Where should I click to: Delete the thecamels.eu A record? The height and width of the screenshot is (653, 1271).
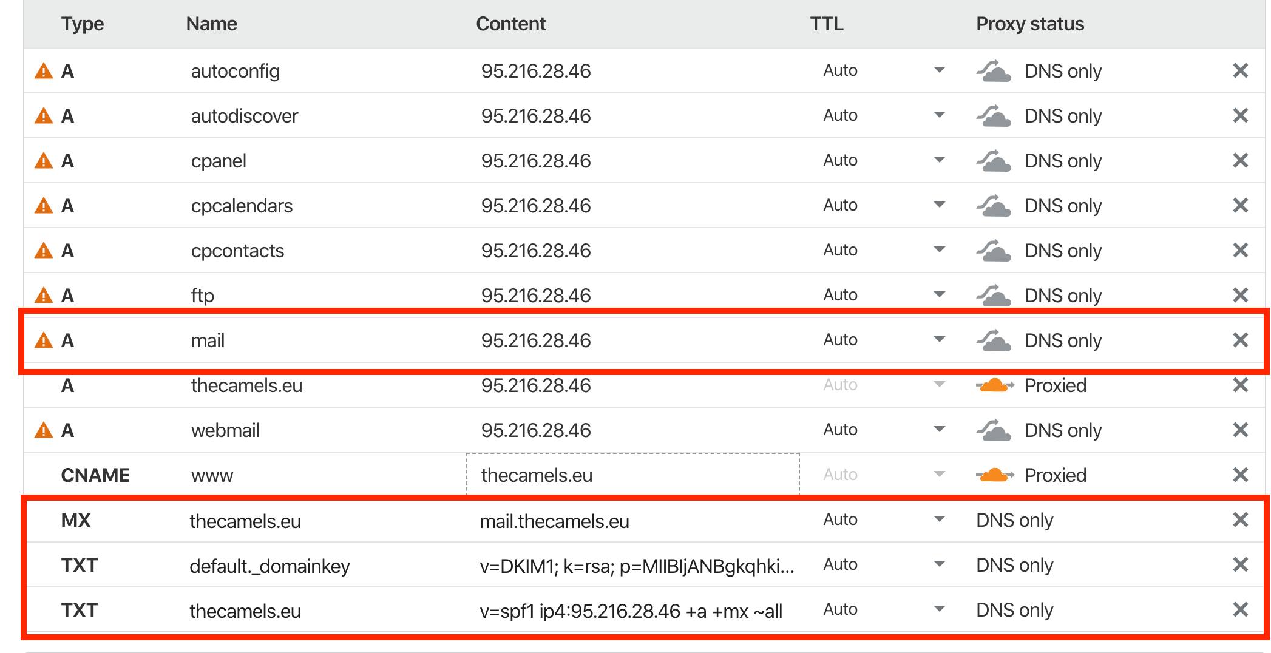(x=1241, y=385)
